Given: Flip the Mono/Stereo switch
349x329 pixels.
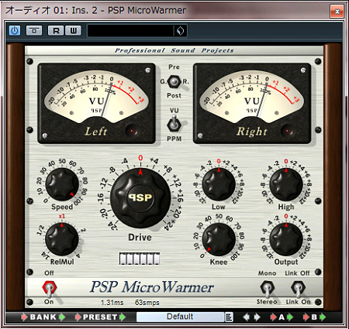Looking at the screenshot, I should click(x=268, y=289).
